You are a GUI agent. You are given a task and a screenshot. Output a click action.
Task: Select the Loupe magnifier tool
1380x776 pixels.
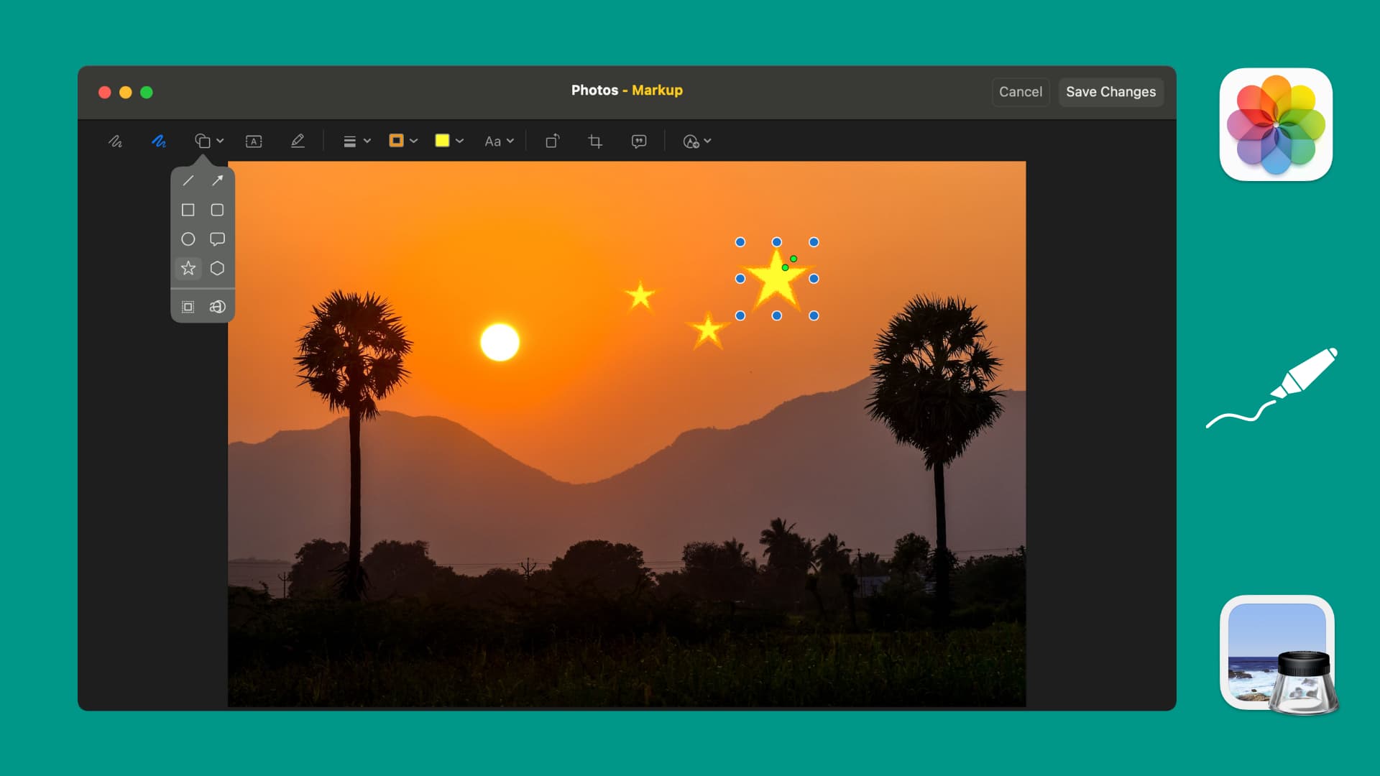coord(217,307)
